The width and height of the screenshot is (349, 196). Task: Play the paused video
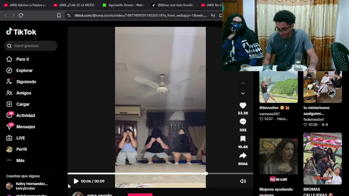pos(76,181)
